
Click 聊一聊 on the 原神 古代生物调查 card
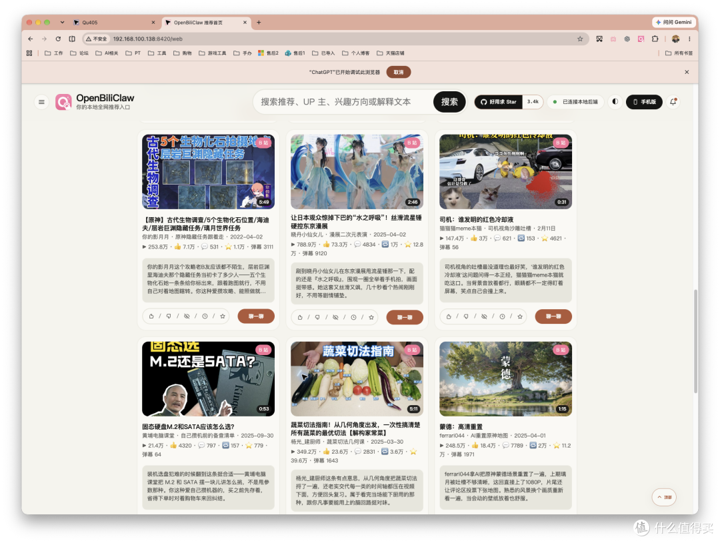coord(256,316)
